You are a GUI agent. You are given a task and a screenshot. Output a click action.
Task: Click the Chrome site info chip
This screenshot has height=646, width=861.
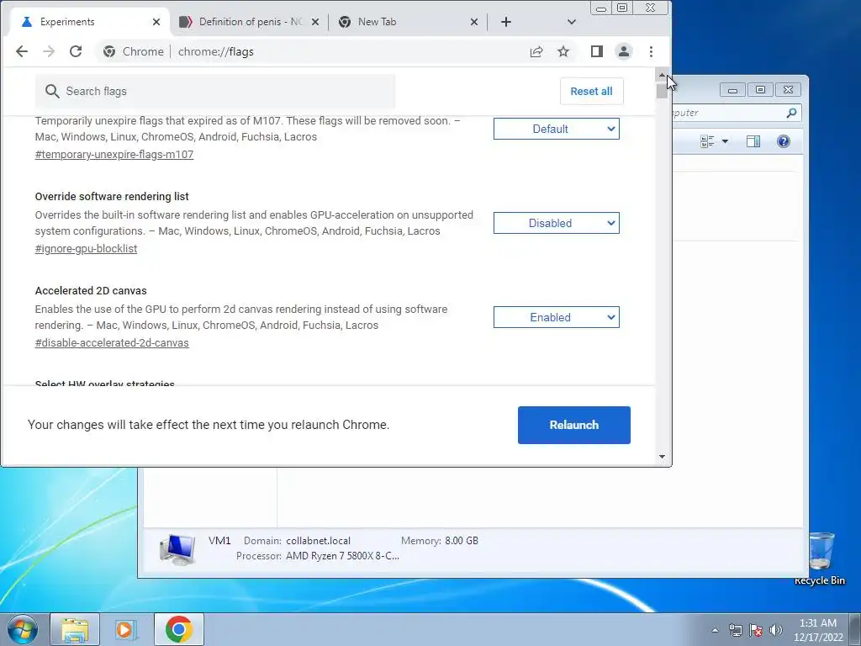(x=134, y=51)
